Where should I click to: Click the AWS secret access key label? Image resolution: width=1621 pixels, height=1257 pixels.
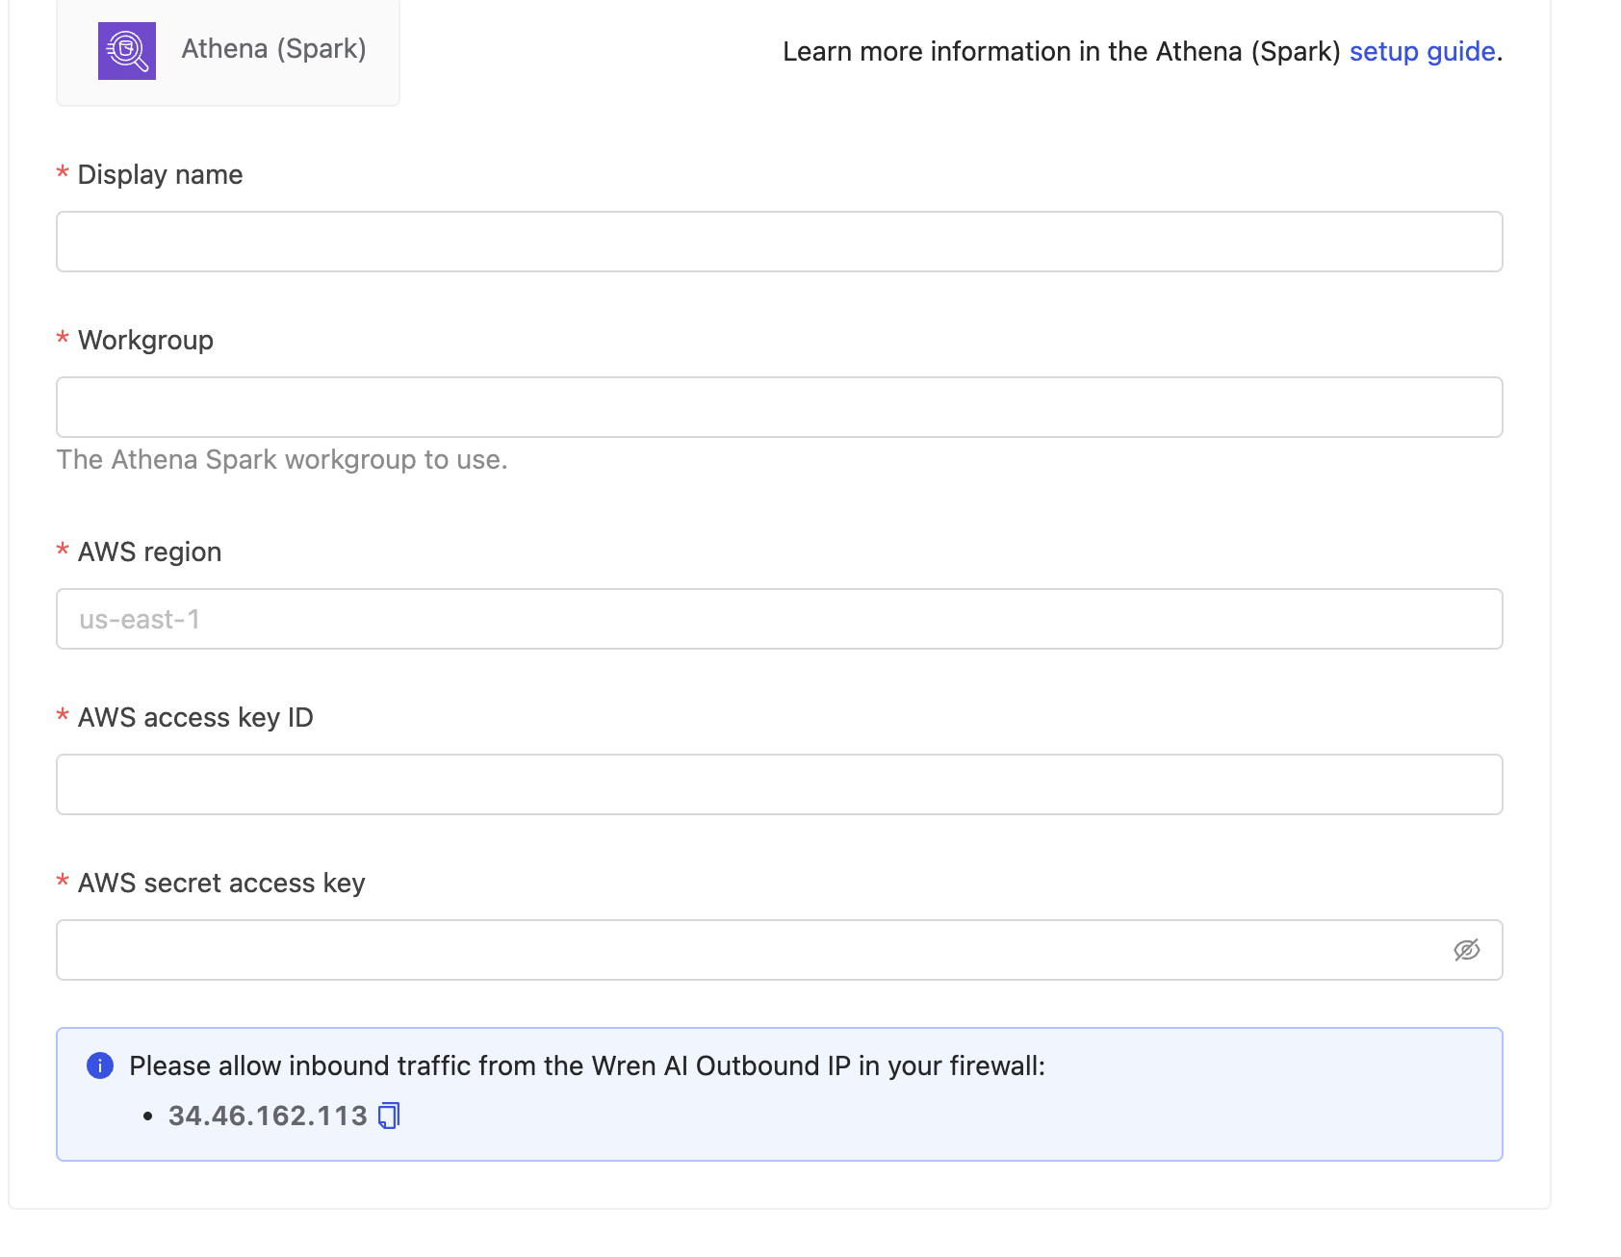point(221,883)
